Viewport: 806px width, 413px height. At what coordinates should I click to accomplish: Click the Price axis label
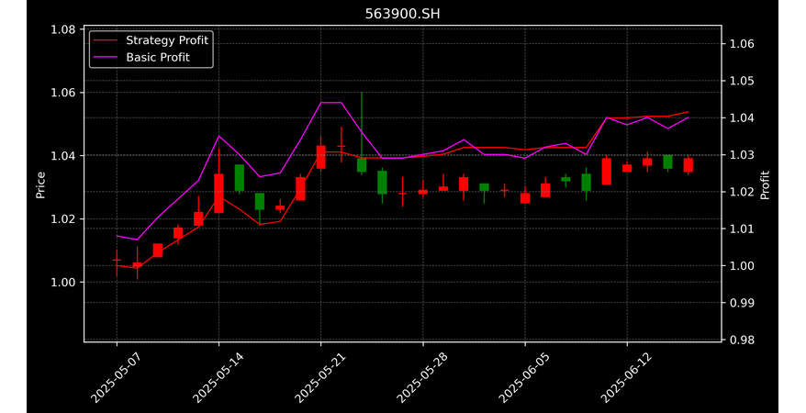[40, 184]
